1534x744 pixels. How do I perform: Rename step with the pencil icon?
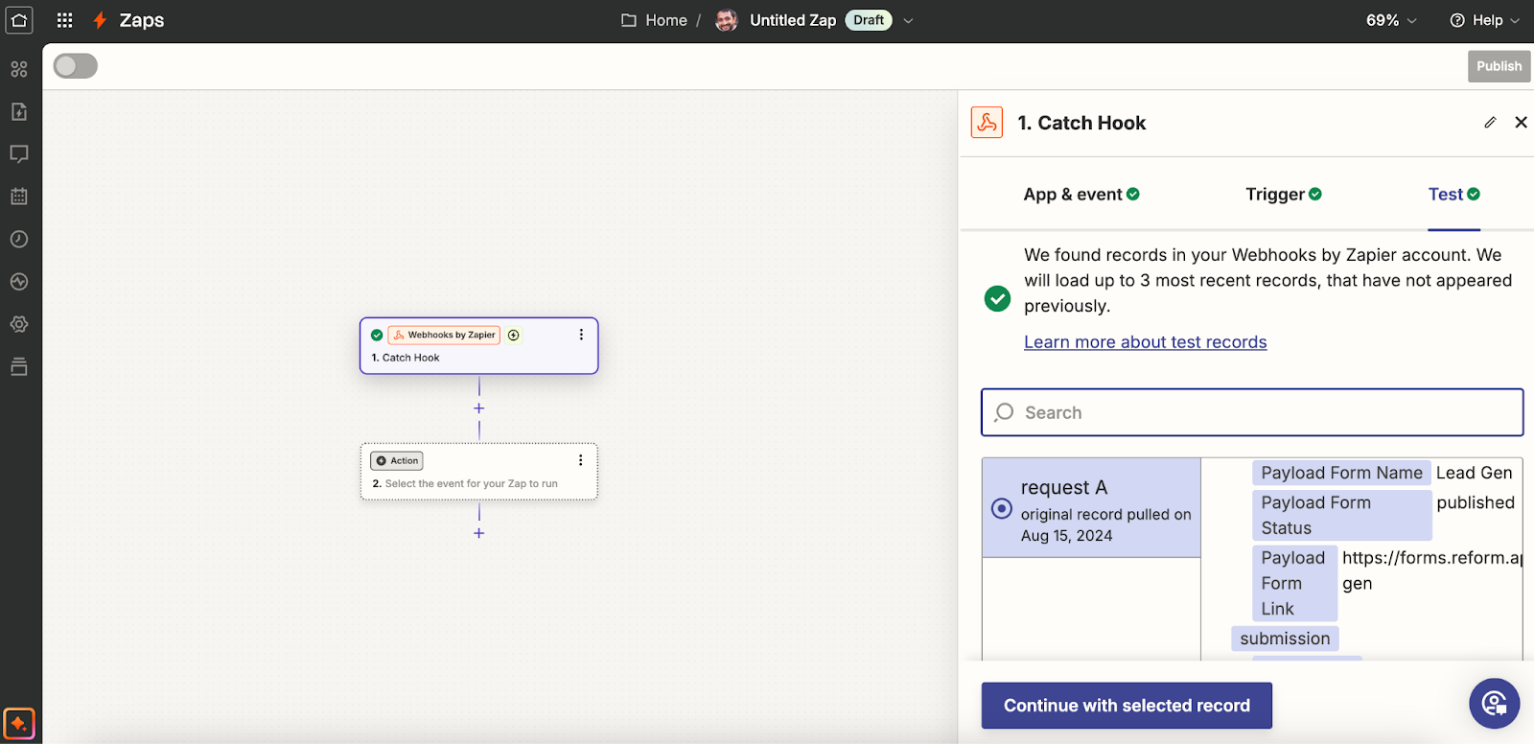point(1490,123)
